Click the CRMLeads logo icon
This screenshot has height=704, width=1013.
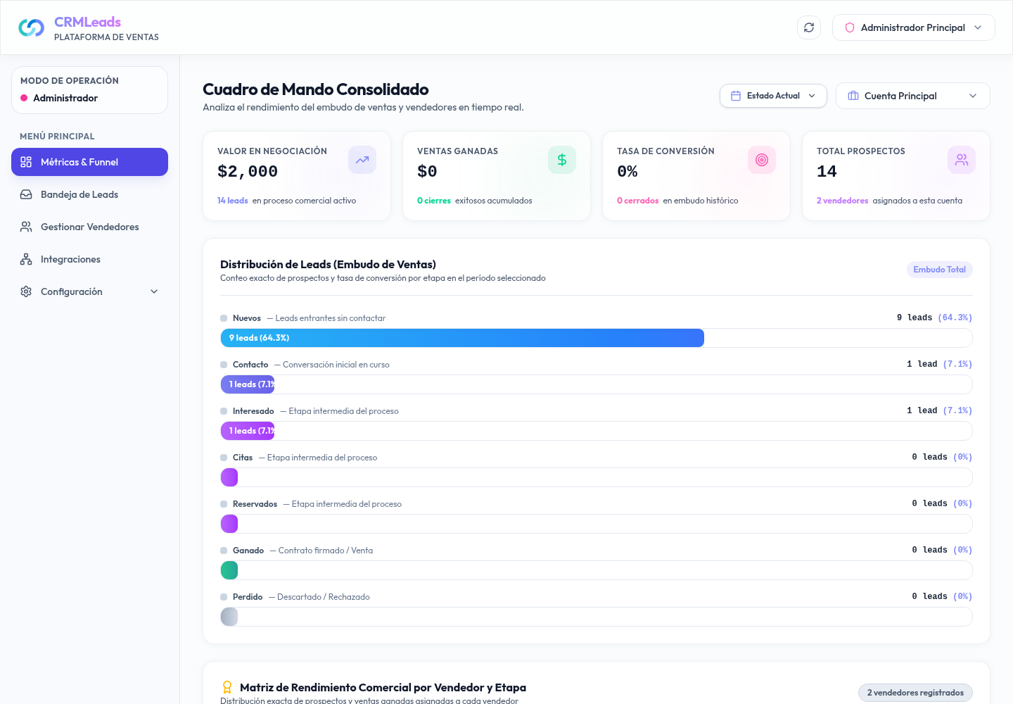coord(31,27)
